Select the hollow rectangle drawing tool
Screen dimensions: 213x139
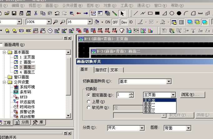(x=150, y=13)
